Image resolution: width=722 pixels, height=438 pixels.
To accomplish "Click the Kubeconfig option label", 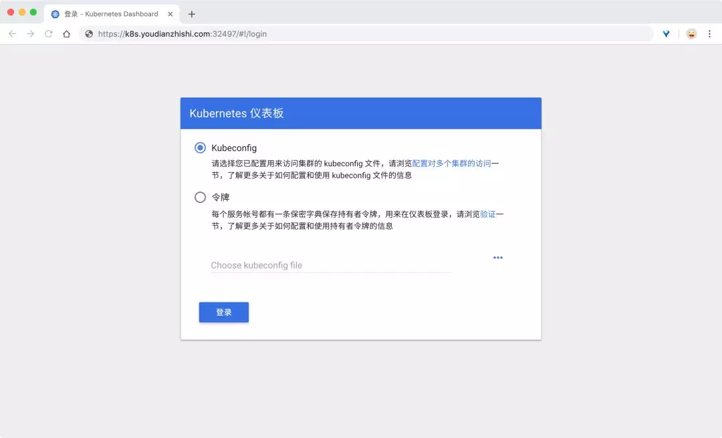I will [x=234, y=148].
